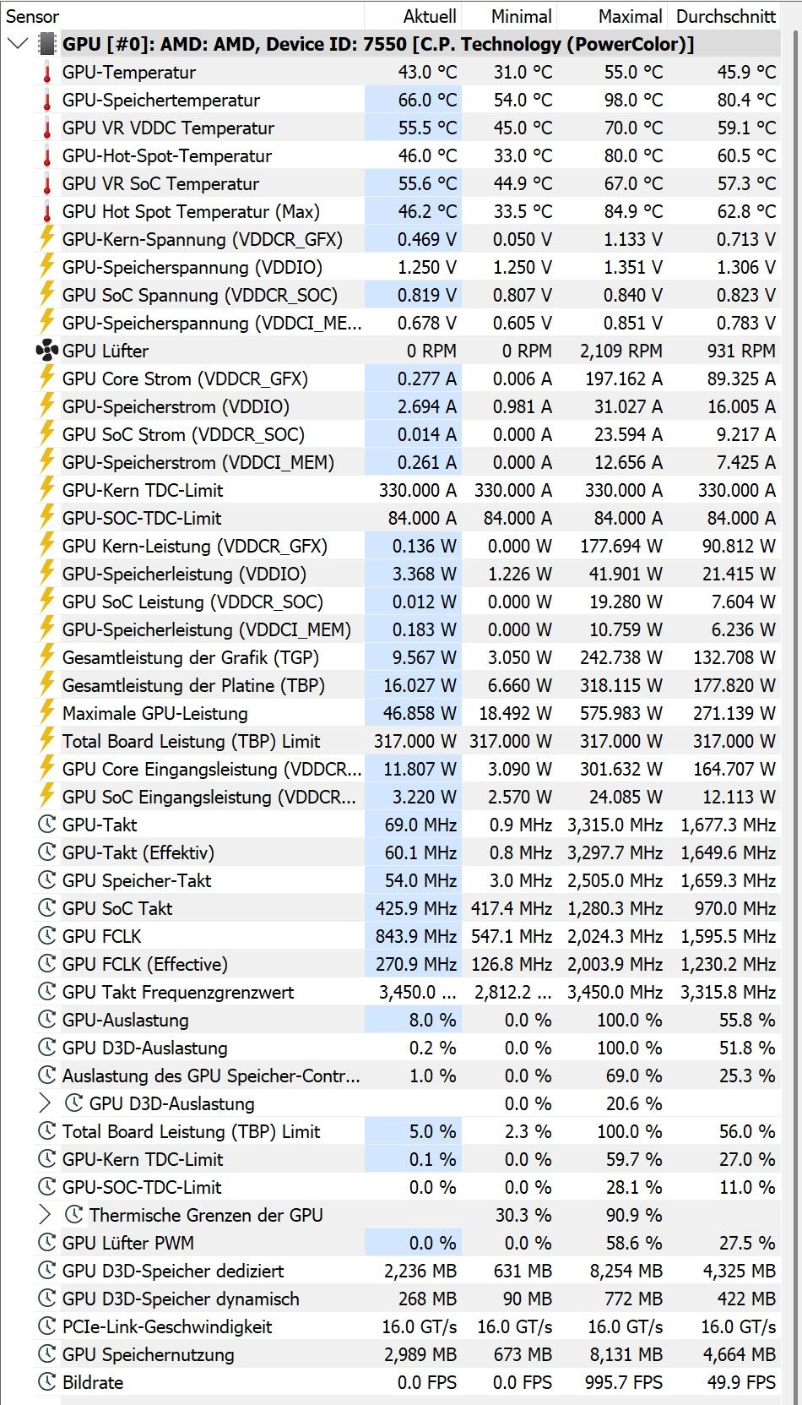Click the 90.9 % maximal thermal limit value
This screenshot has width=802, height=1405.
(634, 1215)
